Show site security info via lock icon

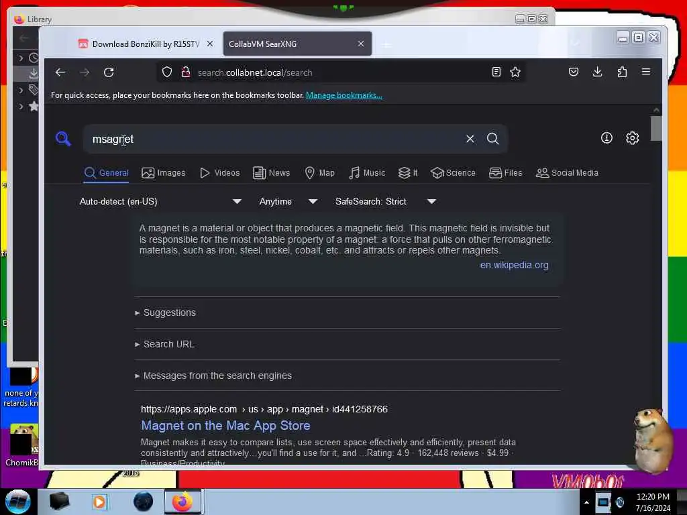tap(186, 72)
